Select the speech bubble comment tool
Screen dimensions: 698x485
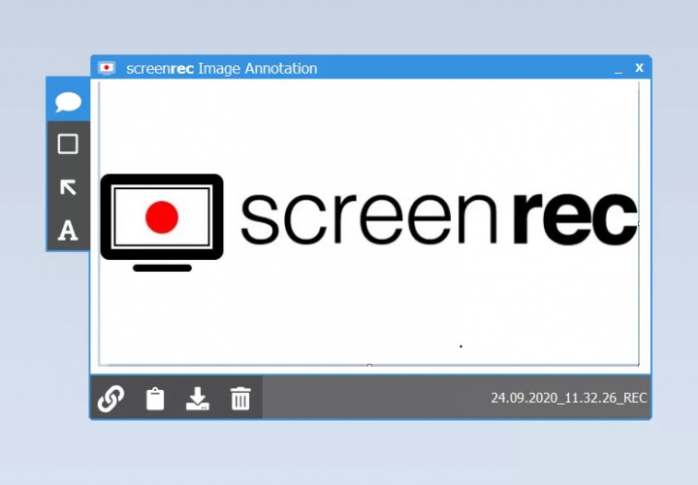tap(68, 102)
